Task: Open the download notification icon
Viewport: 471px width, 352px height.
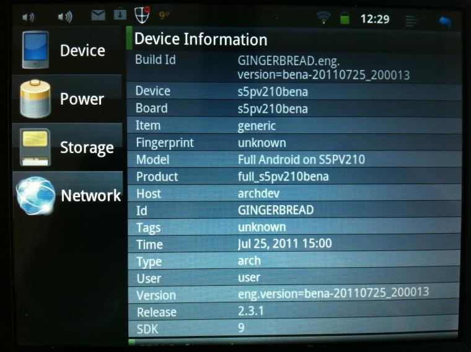Action: (120, 14)
